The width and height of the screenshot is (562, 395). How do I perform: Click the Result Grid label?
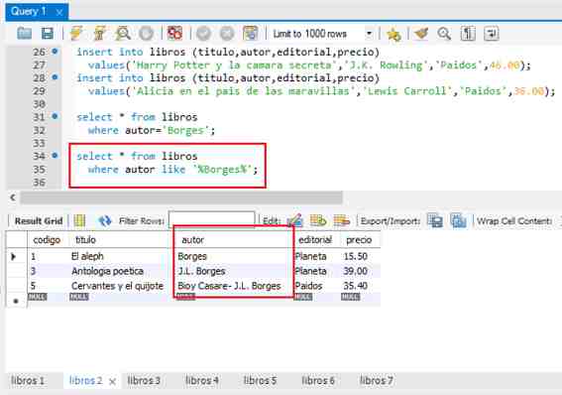point(39,221)
